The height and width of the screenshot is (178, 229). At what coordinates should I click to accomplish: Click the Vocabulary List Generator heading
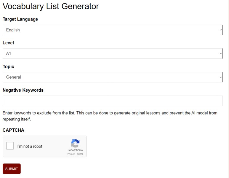[x=51, y=6]
